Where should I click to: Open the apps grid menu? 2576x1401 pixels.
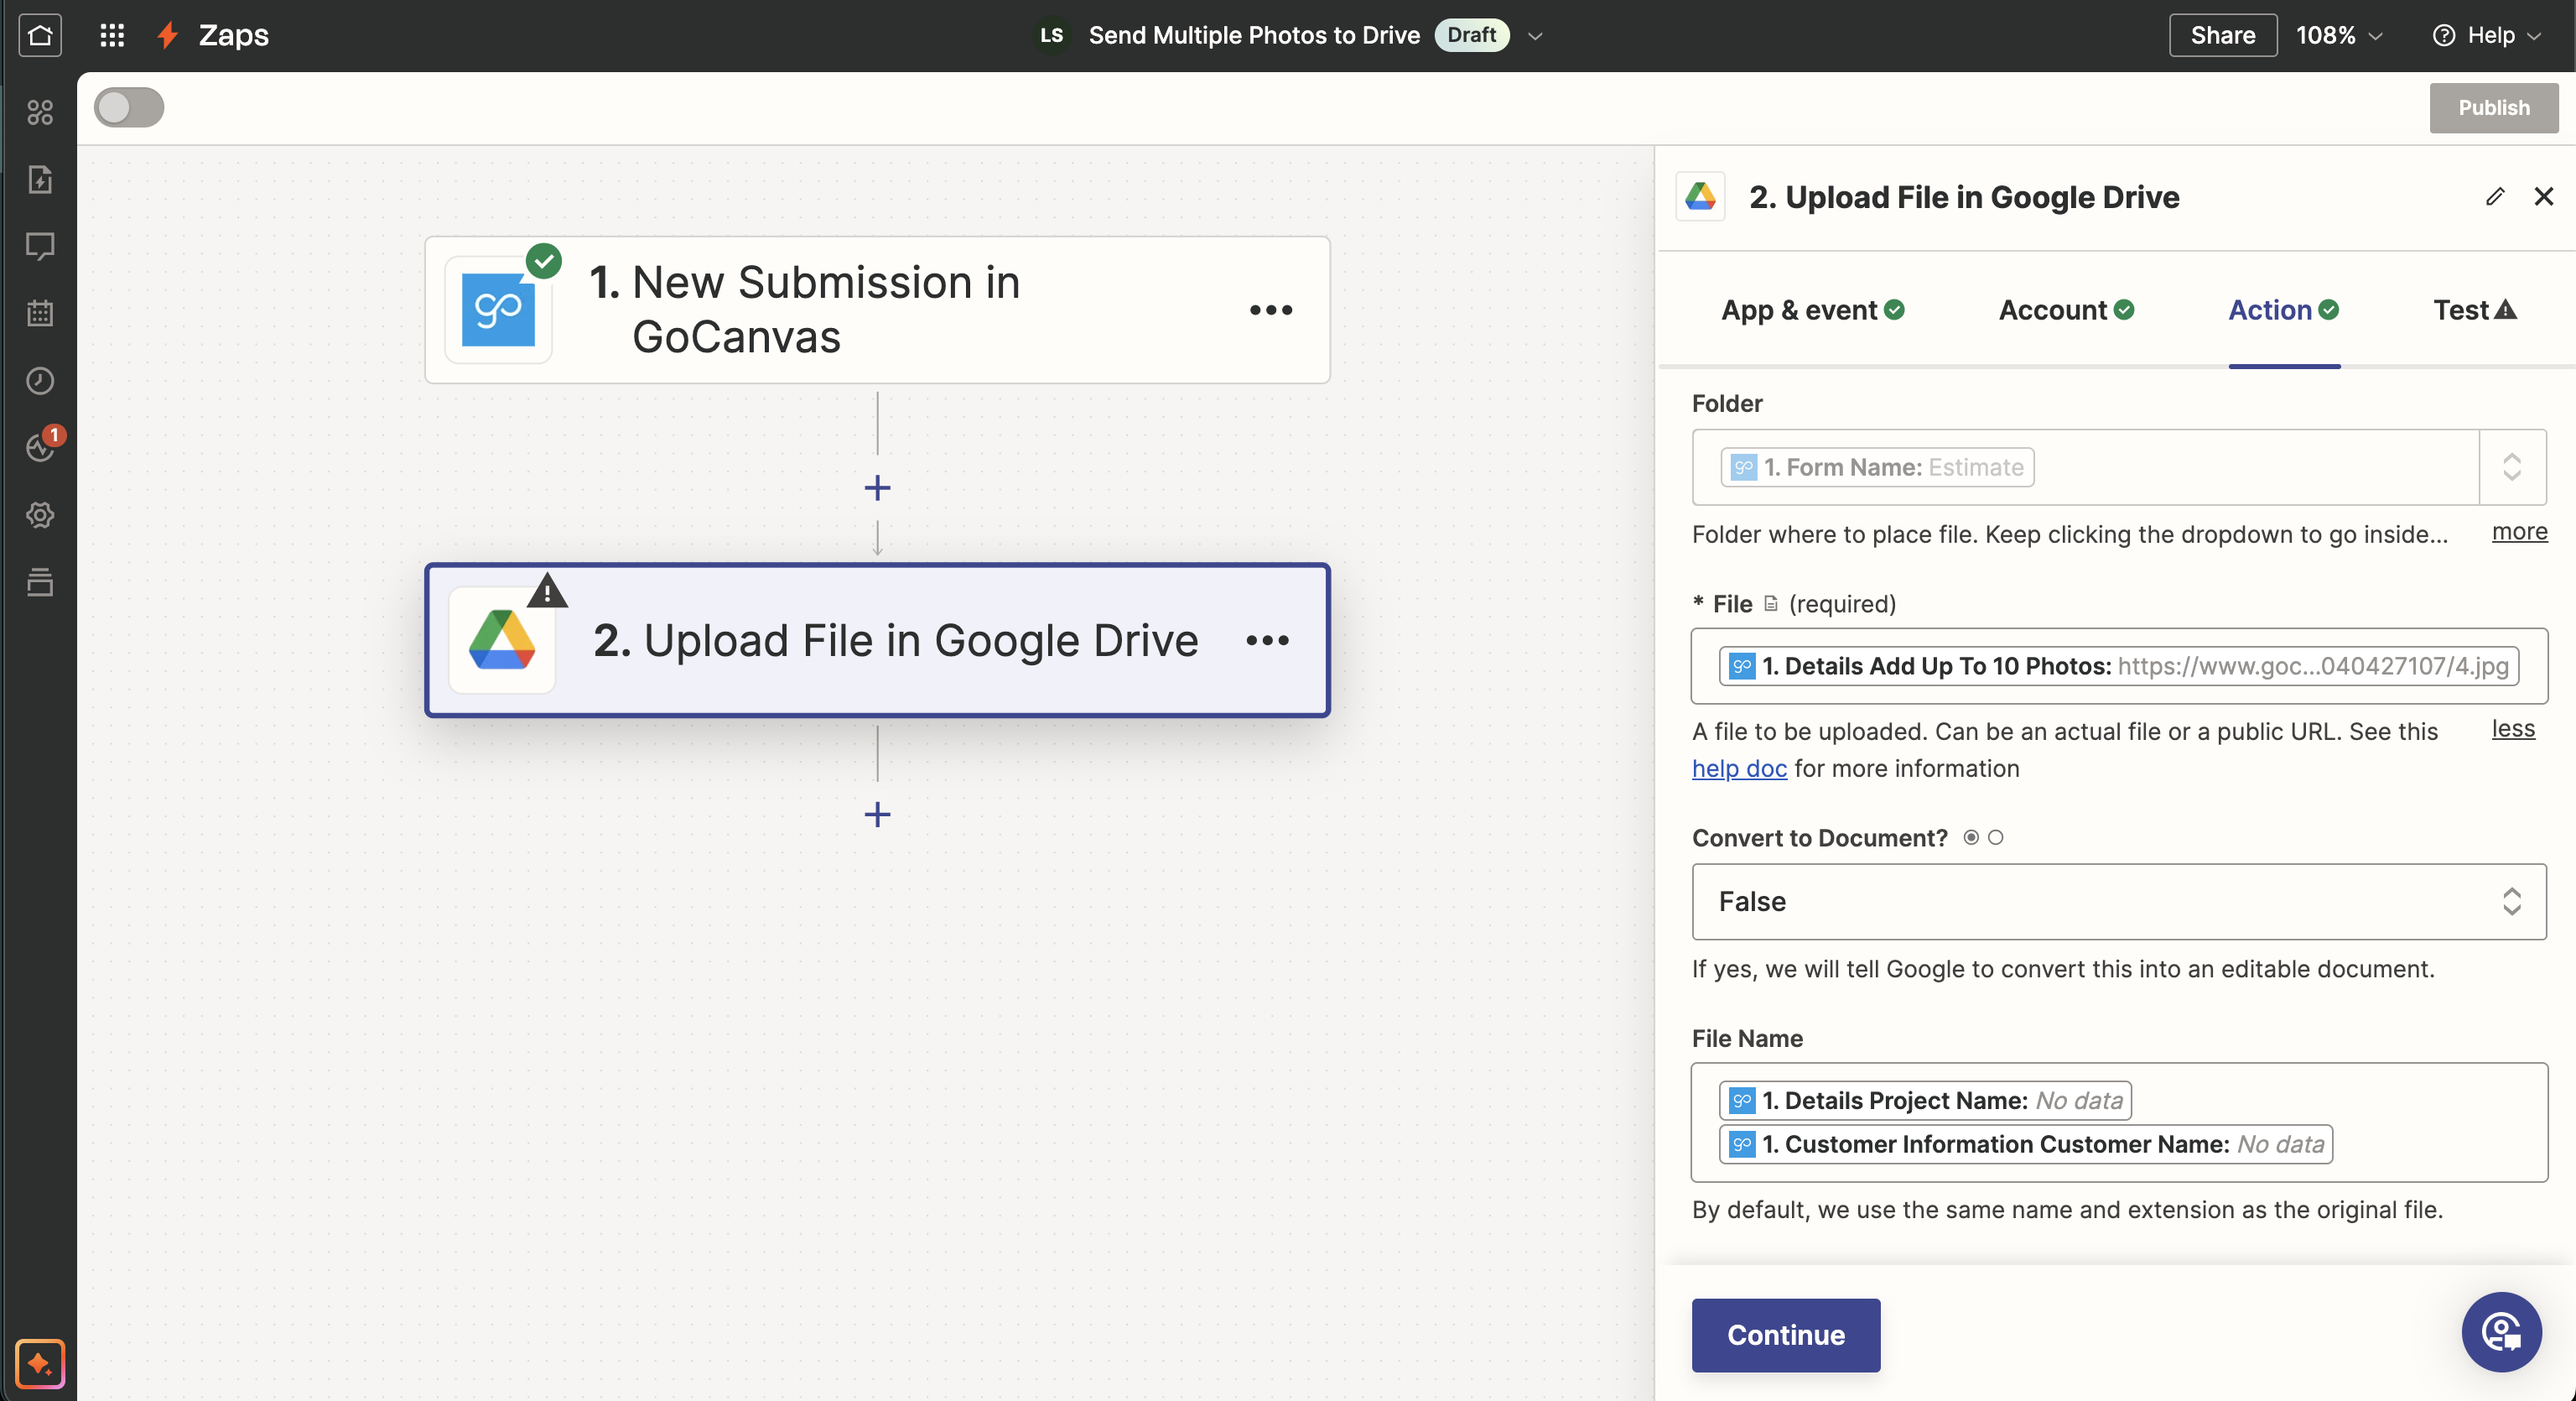click(x=112, y=35)
